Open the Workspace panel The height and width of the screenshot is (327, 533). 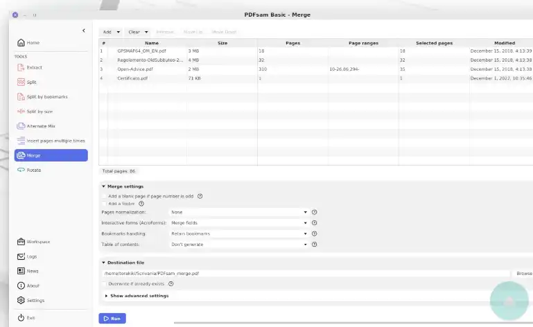(51, 242)
